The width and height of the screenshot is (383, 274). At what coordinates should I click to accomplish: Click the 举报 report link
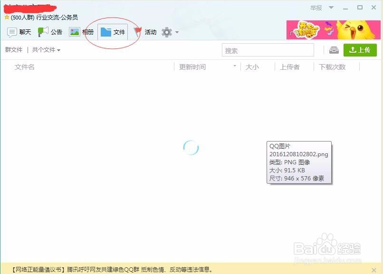(x=316, y=8)
